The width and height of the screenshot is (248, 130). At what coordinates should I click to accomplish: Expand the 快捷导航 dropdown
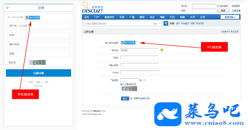(x=230, y=17)
